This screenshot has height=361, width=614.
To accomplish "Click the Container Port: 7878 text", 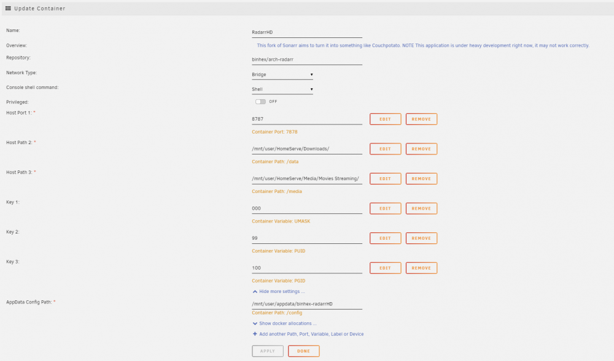I will [274, 132].
